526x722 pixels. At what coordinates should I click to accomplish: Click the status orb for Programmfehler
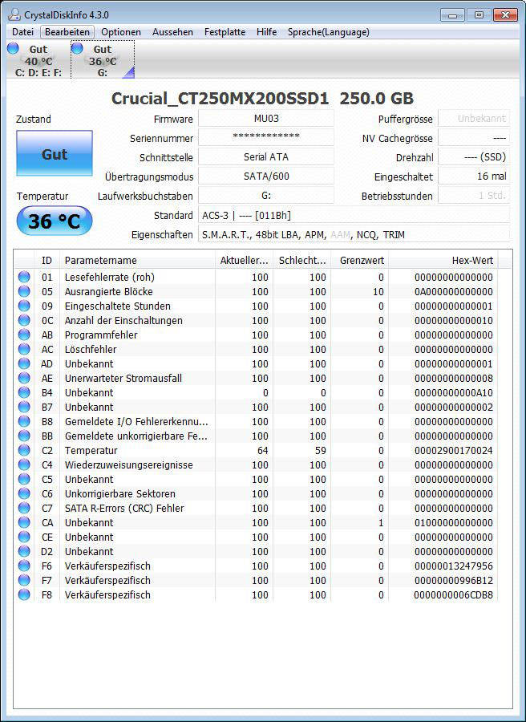(x=24, y=335)
